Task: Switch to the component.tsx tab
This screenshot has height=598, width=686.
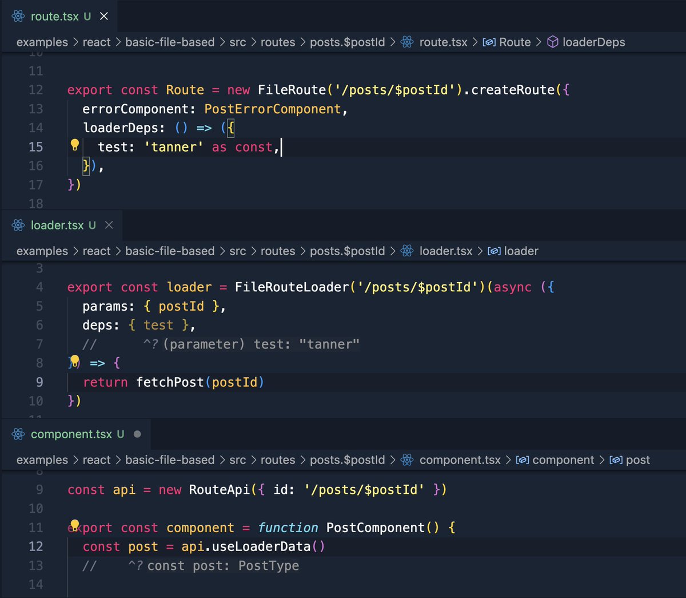Action: (76, 434)
